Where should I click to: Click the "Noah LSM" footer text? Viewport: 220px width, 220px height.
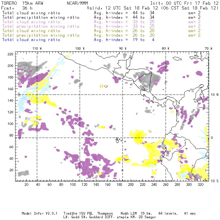129,213
